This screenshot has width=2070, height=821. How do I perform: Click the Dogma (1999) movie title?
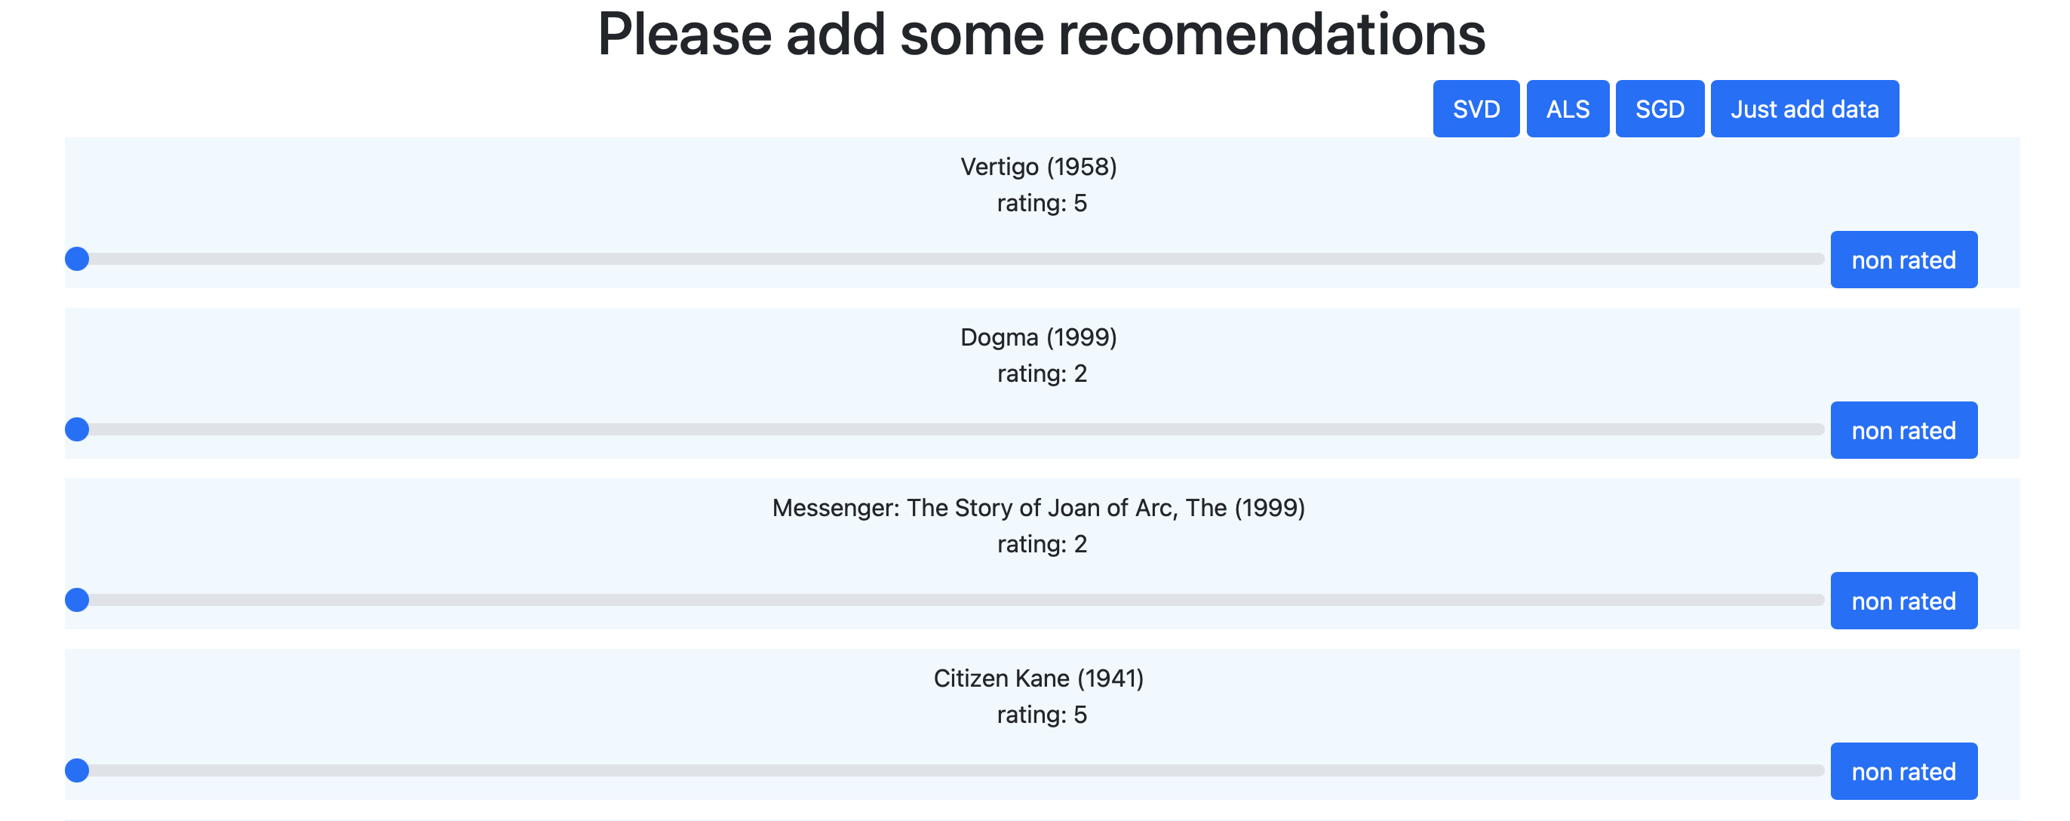pyautogui.click(x=1038, y=337)
